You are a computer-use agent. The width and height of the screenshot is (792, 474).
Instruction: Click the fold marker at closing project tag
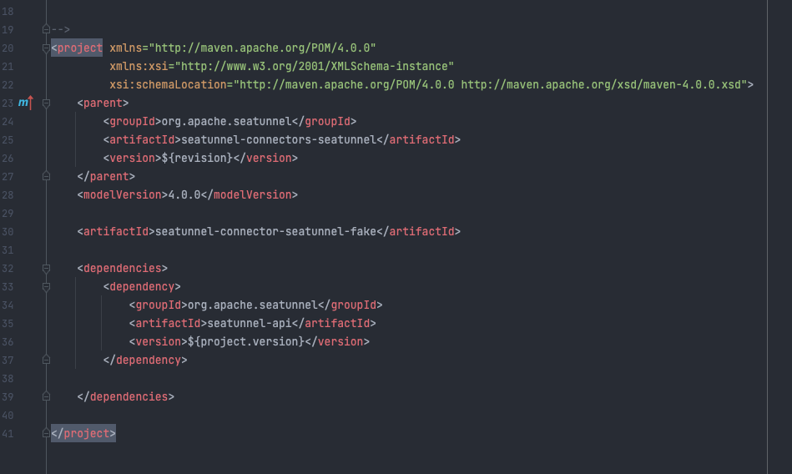tap(46, 433)
